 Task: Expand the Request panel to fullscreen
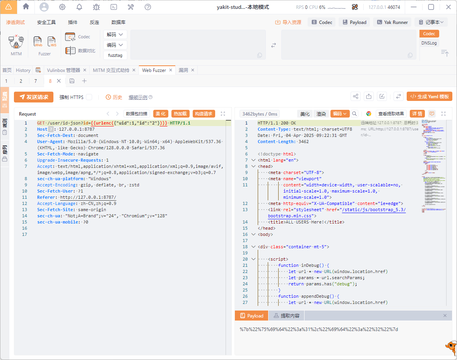223,114
